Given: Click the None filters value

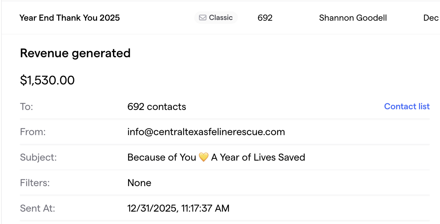Looking at the screenshot, I should 139,183.
